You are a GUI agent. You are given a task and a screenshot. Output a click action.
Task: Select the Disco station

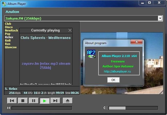coord(9,27)
